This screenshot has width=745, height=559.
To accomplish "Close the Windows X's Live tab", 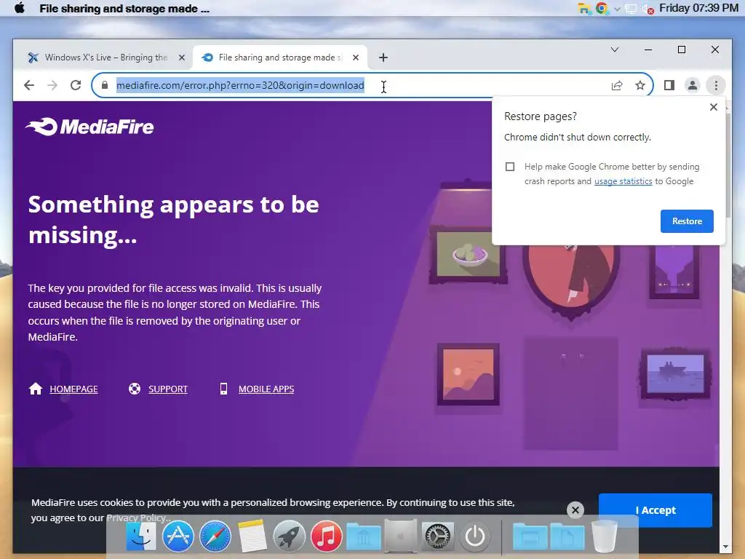I will tap(181, 58).
